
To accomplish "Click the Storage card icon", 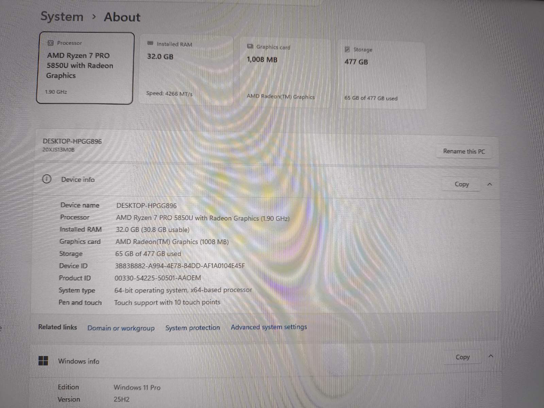I will click(x=347, y=50).
